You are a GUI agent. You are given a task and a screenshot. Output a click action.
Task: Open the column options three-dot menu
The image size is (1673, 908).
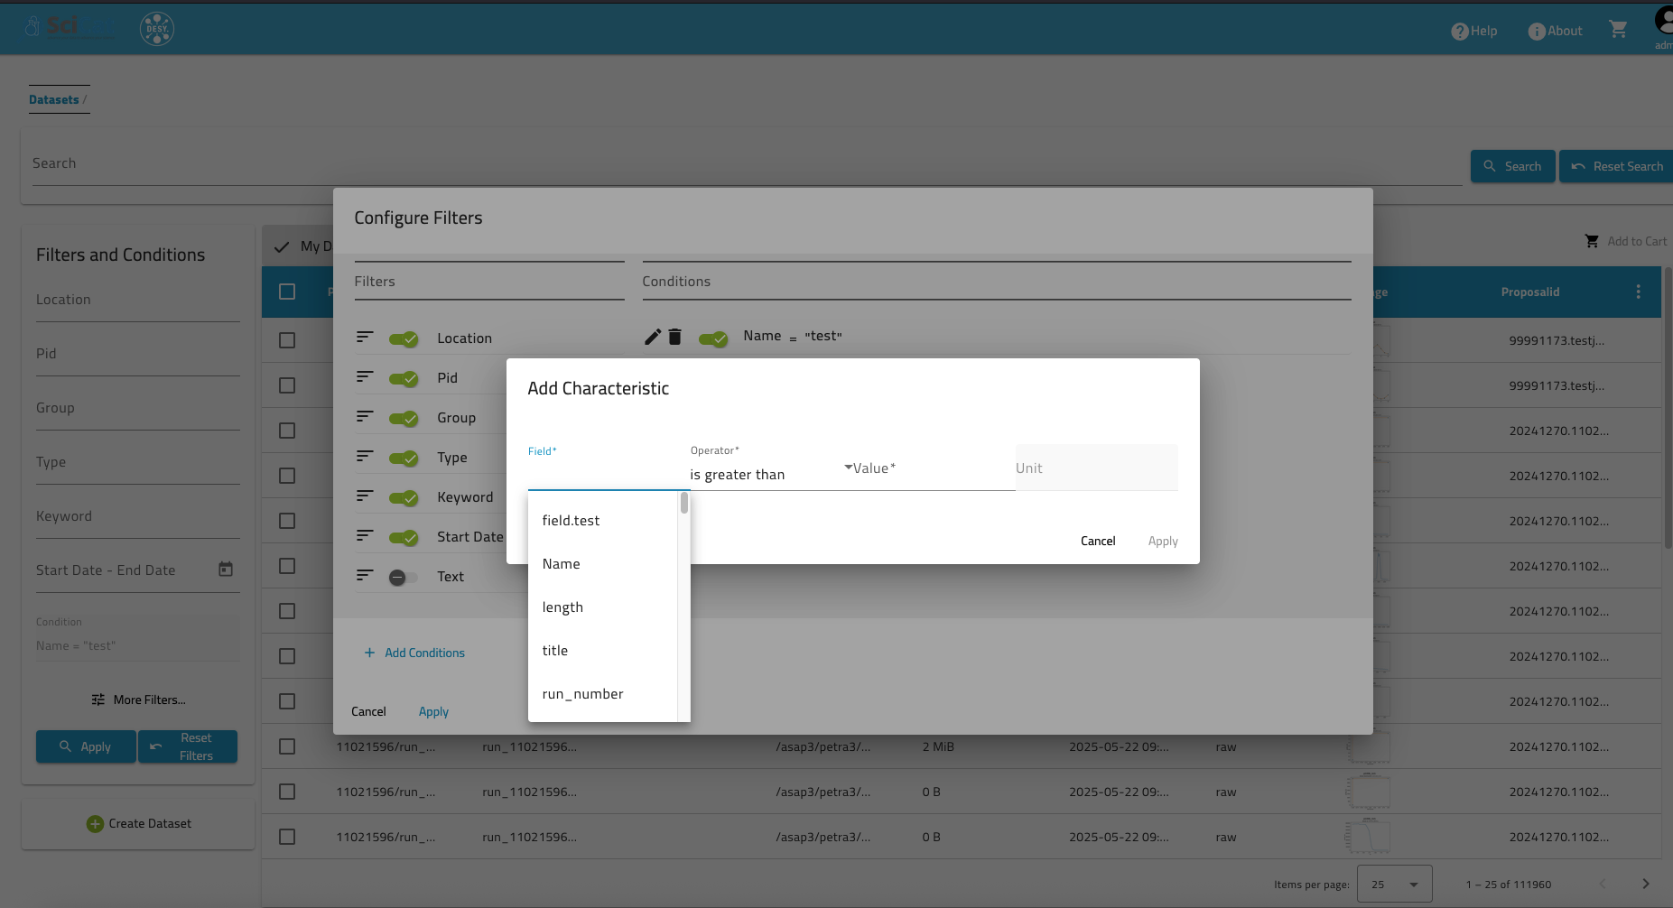(x=1638, y=292)
